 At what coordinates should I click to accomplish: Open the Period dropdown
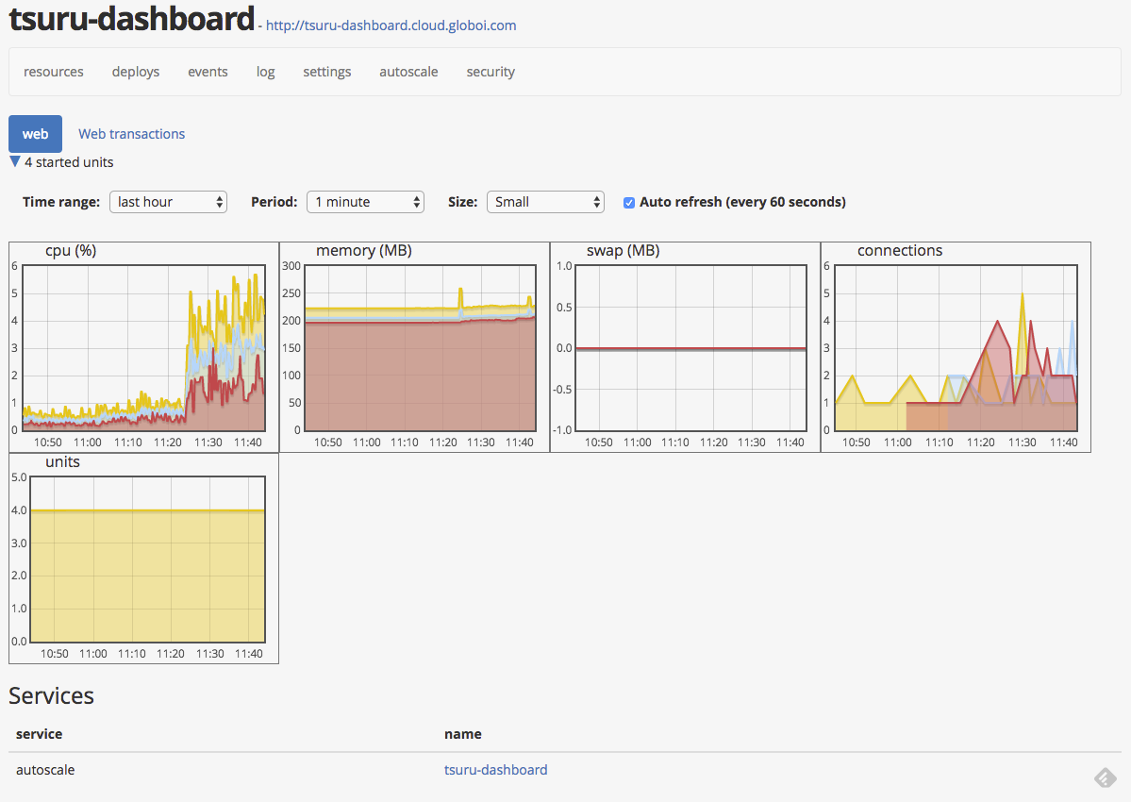(x=365, y=202)
